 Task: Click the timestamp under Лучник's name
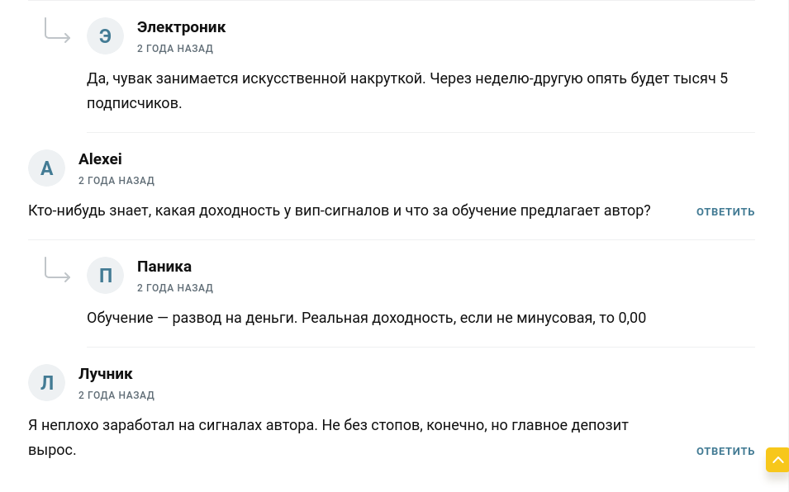116,395
